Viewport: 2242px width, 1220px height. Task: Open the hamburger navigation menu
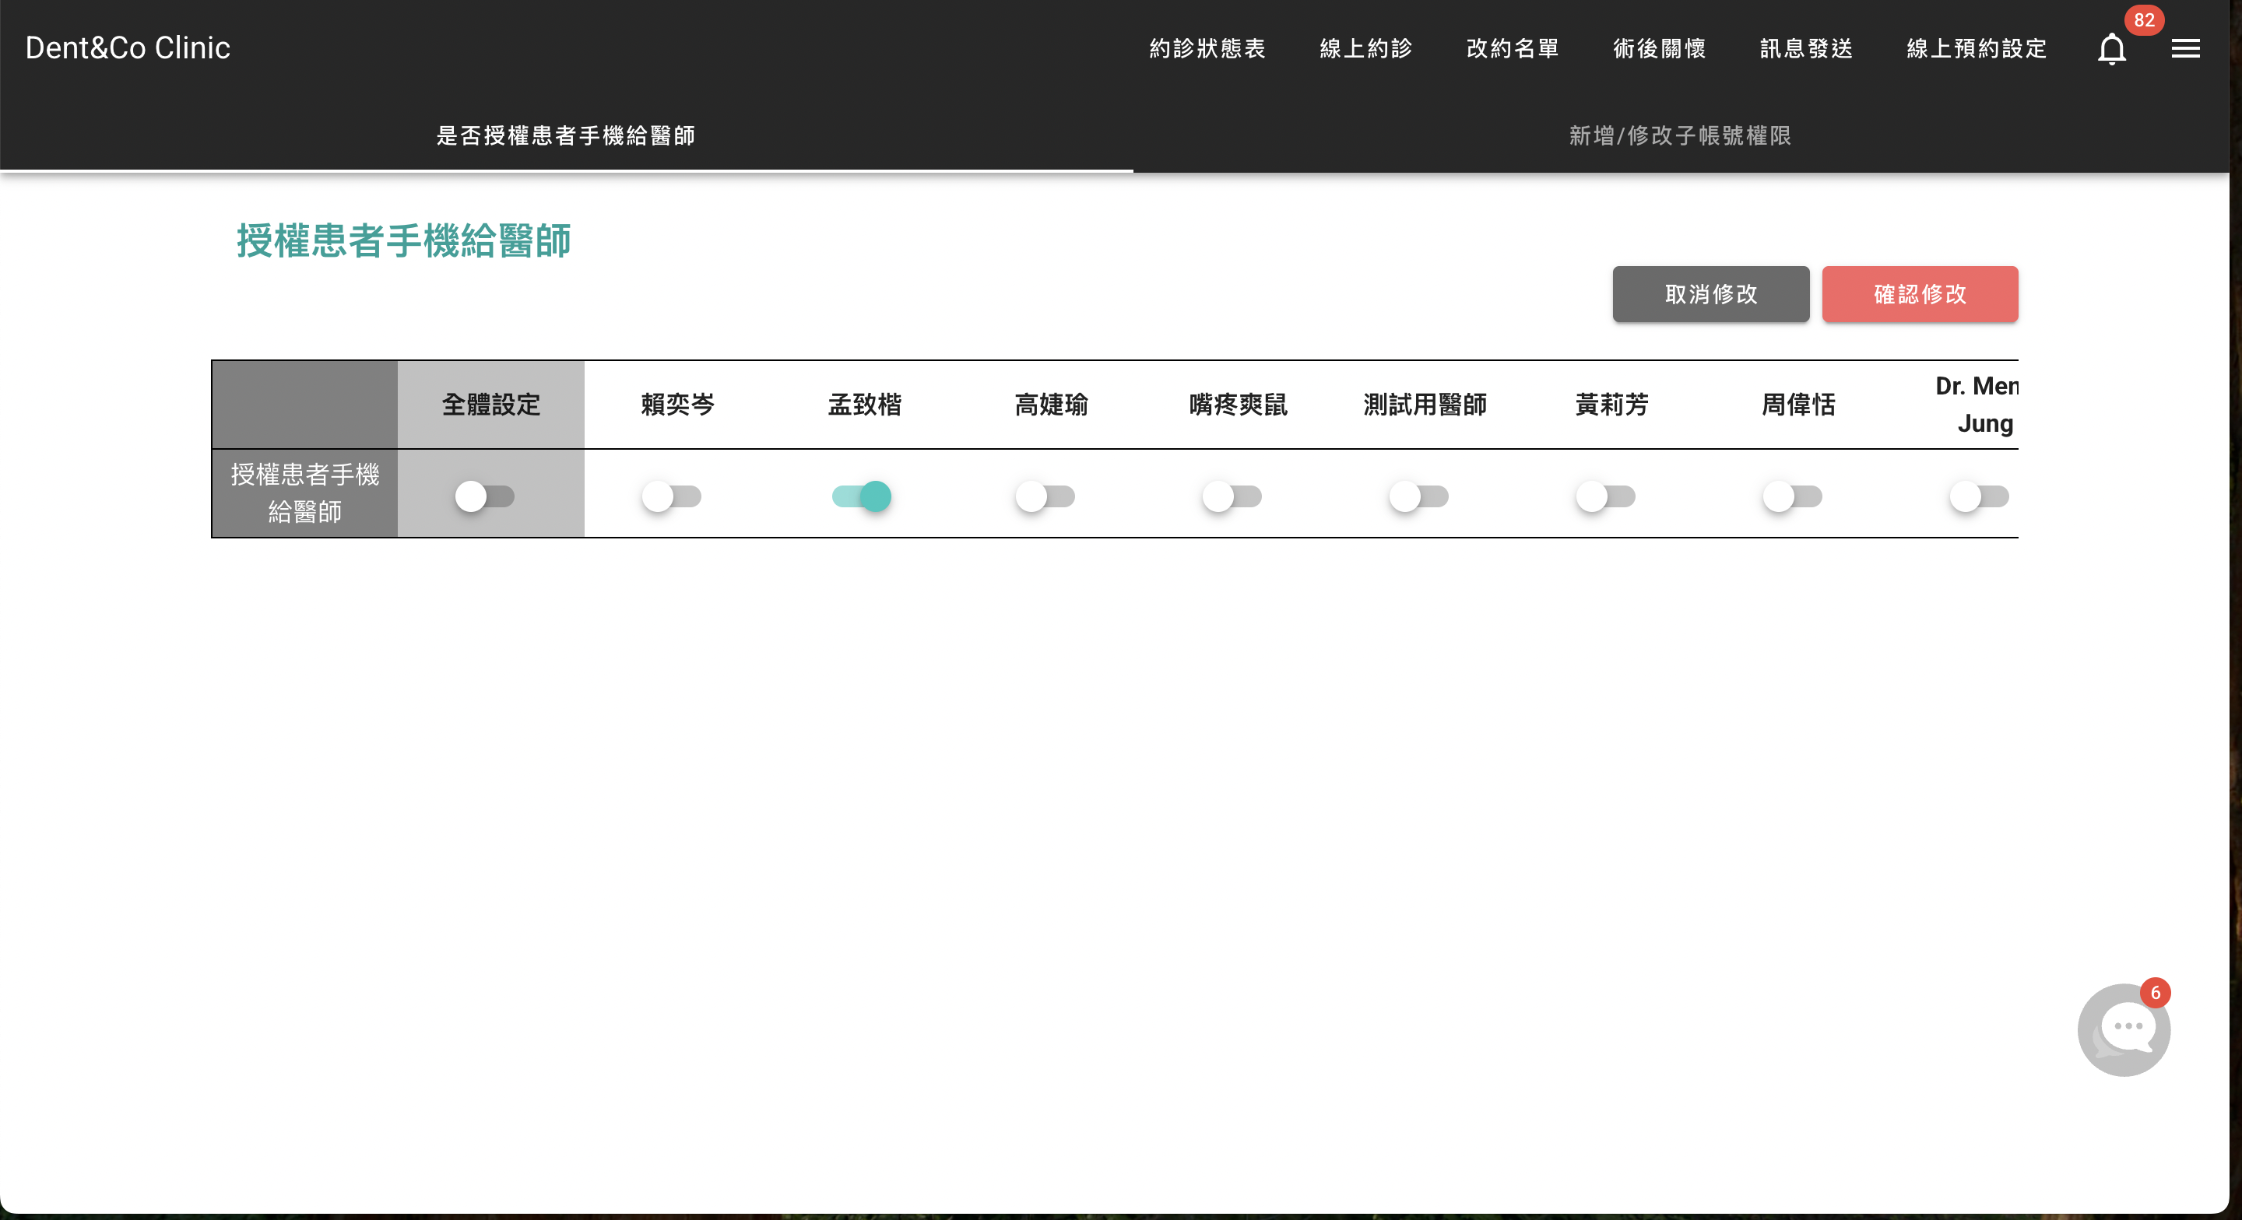[2185, 49]
